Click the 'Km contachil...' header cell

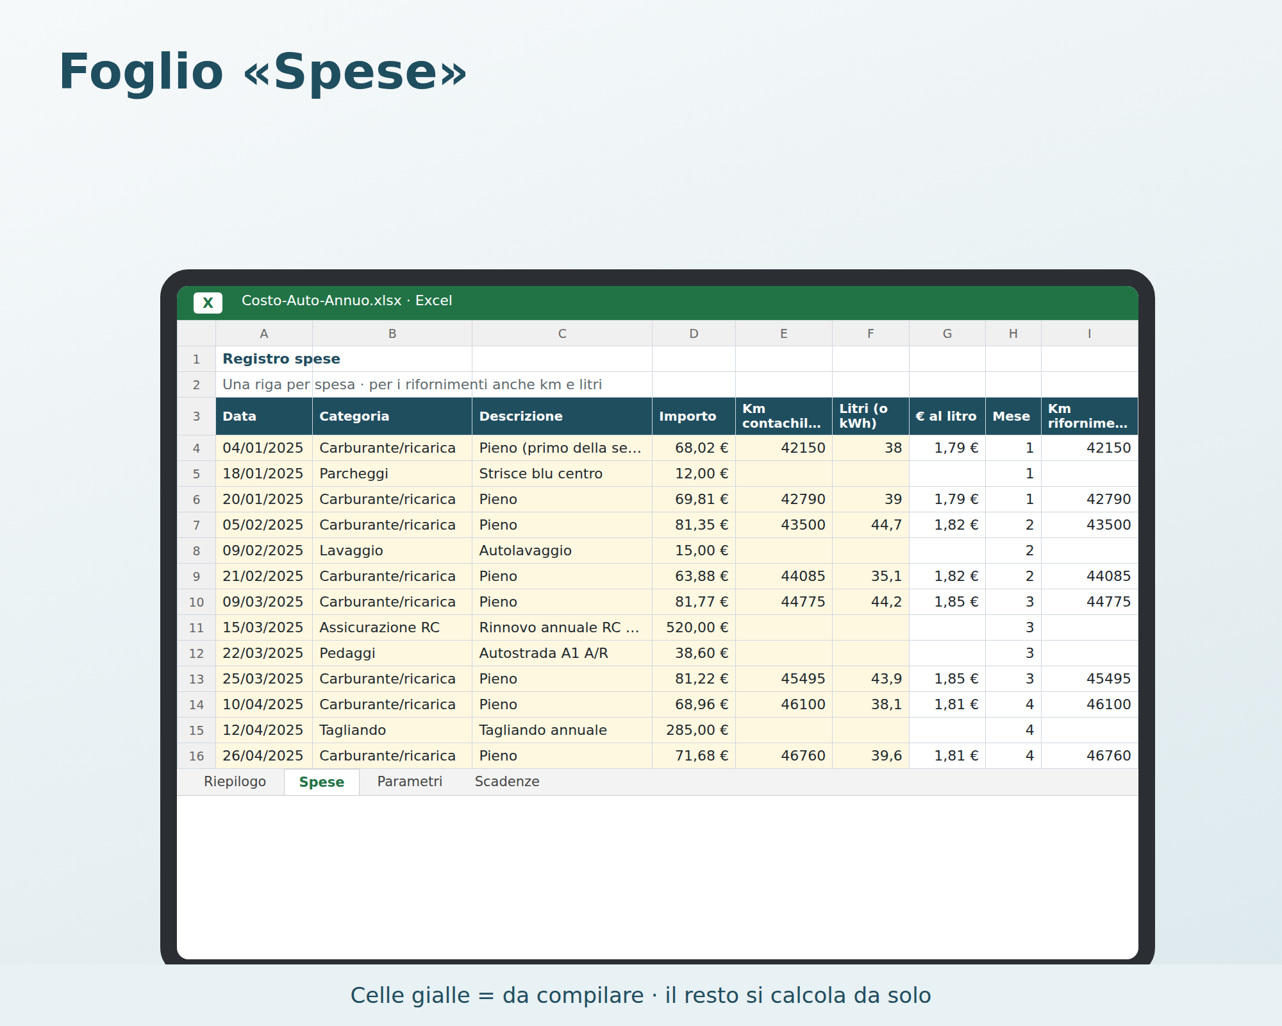(784, 416)
